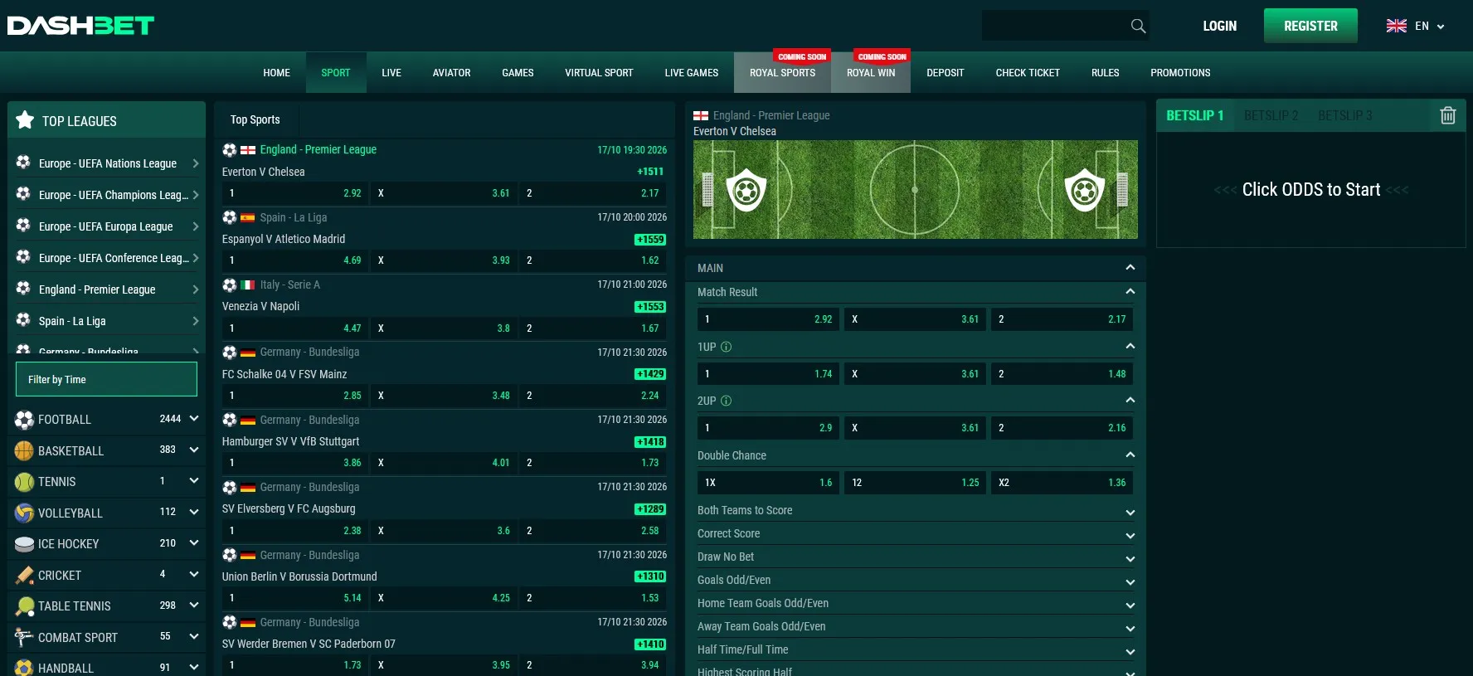Open the Union Berlin V Borussia Dortmund match
1473x676 pixels.
[x=299, y=576]
